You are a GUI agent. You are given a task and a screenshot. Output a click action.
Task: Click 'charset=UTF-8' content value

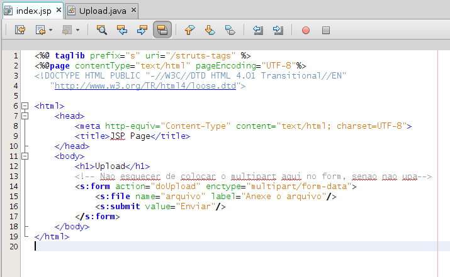[x=369, y=126]
